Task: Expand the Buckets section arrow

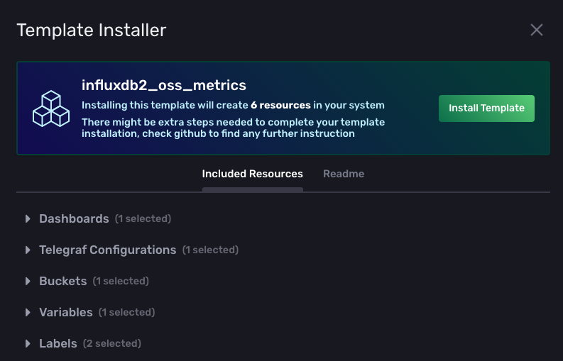Action: 28,282
